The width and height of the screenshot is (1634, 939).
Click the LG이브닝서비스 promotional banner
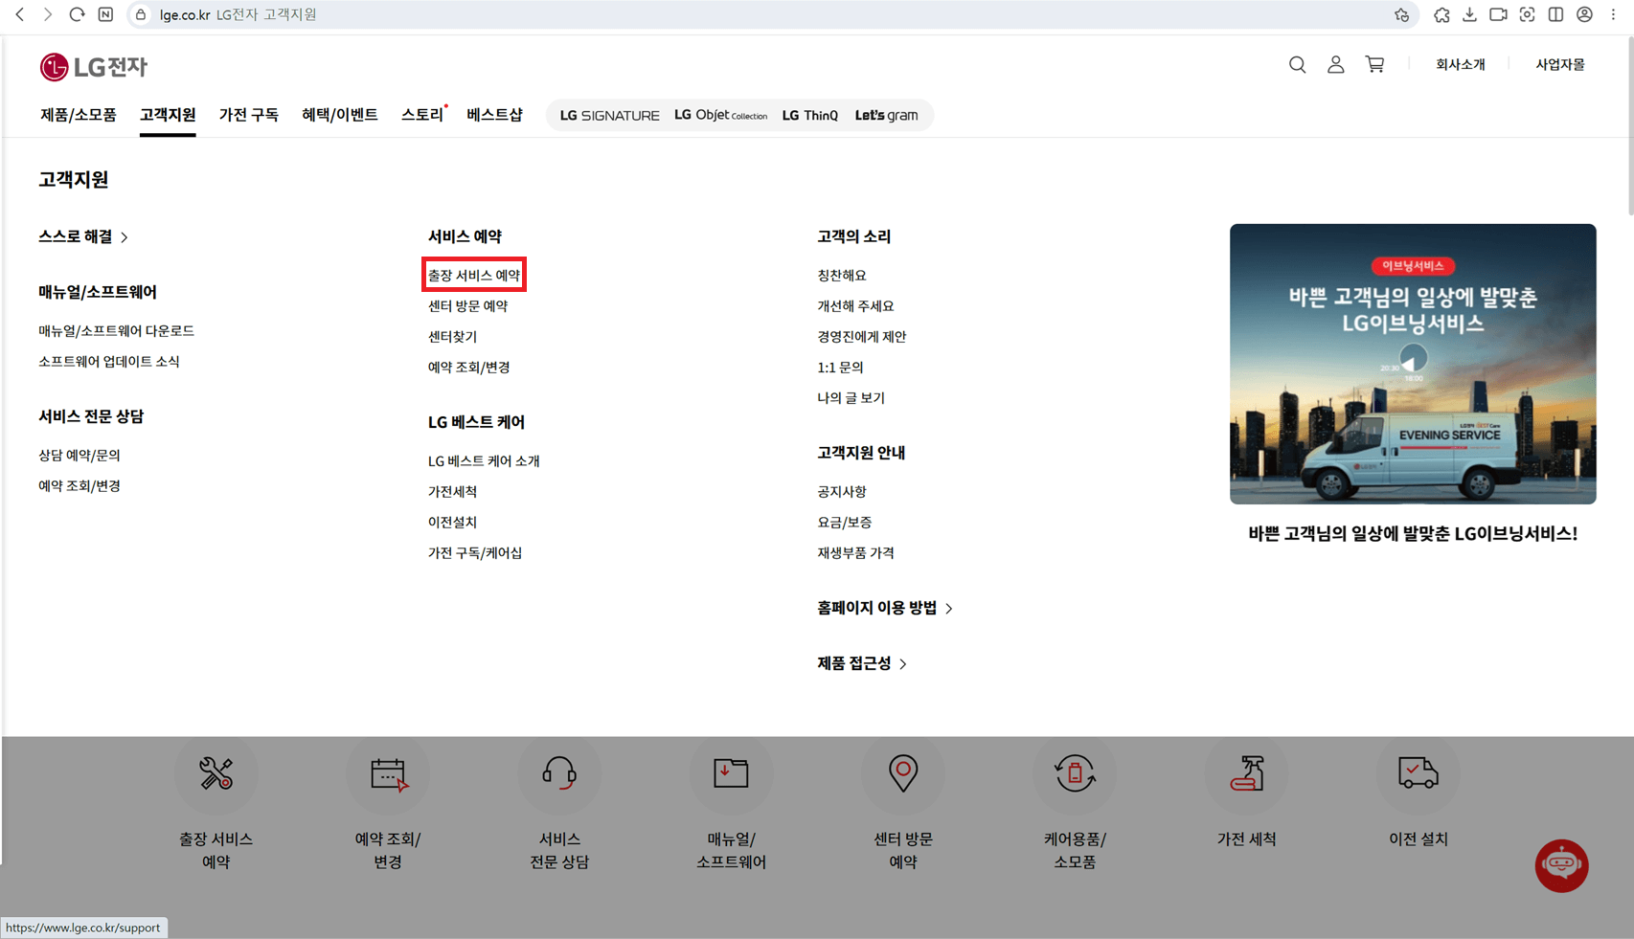click(x=1413, y=364)
